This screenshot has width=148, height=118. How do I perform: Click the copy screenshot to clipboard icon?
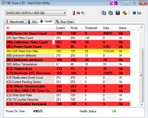coord(110,13)
